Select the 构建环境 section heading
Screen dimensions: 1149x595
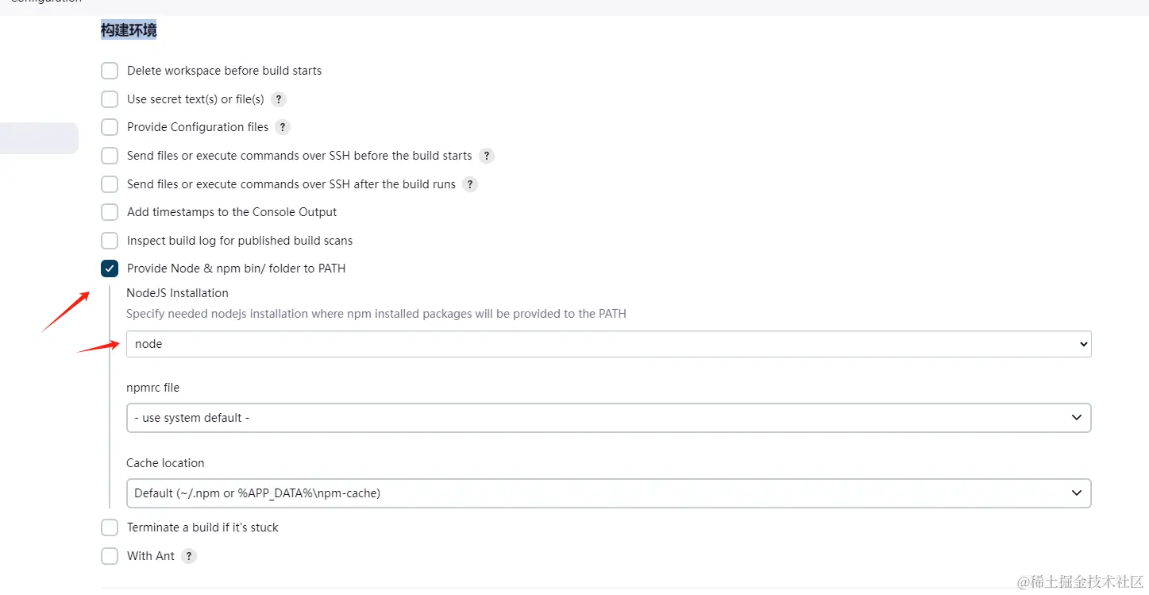[x=129, y=30]
